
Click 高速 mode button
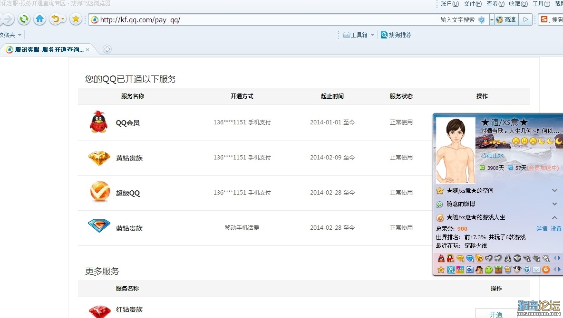pos(506,20)
